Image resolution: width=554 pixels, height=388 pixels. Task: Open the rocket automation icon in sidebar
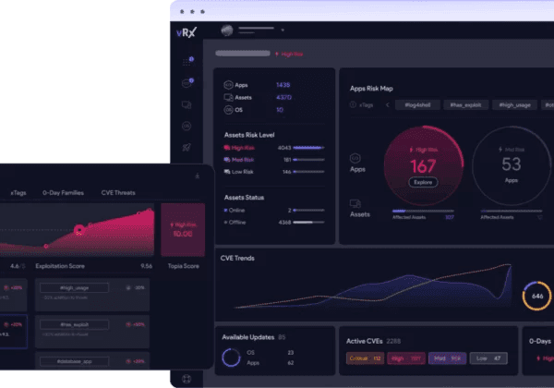click(x=187, y=147)
